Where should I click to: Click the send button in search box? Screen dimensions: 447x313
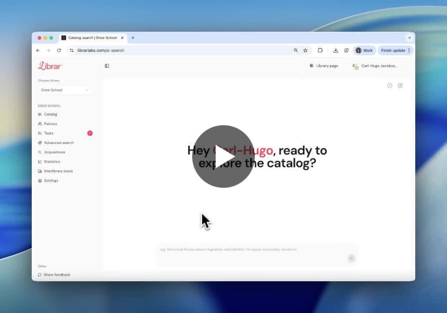pyautogui.click(x=351, y=258)
